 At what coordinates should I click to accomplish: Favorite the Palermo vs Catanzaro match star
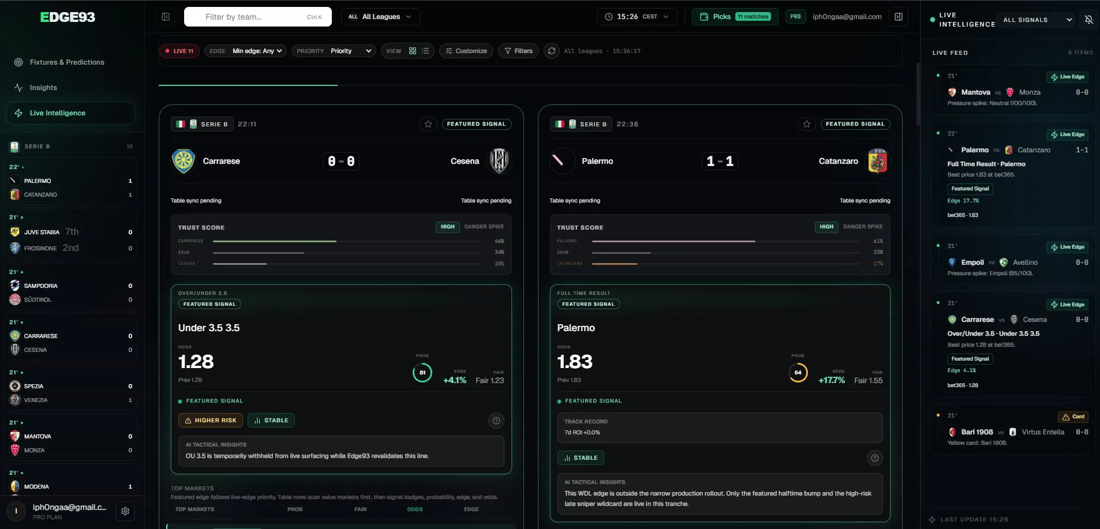(x=807, y=124)
